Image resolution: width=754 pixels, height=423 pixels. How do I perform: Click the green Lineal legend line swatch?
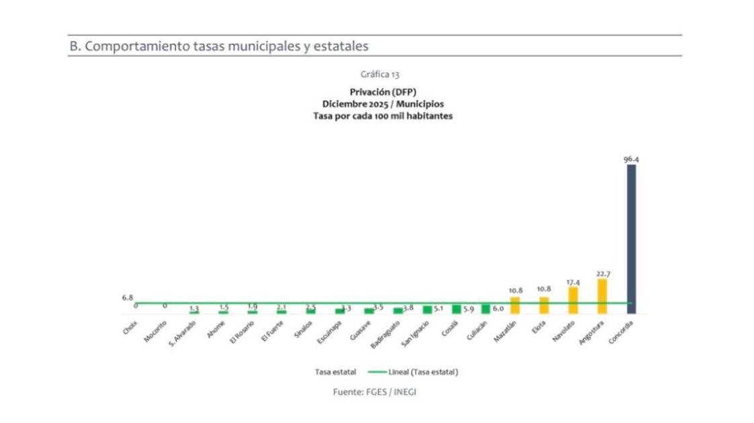[377, 371]
